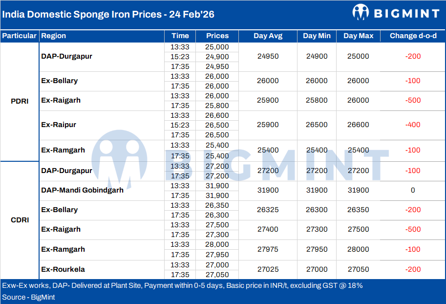Click the Prices column header

[217, 36]
